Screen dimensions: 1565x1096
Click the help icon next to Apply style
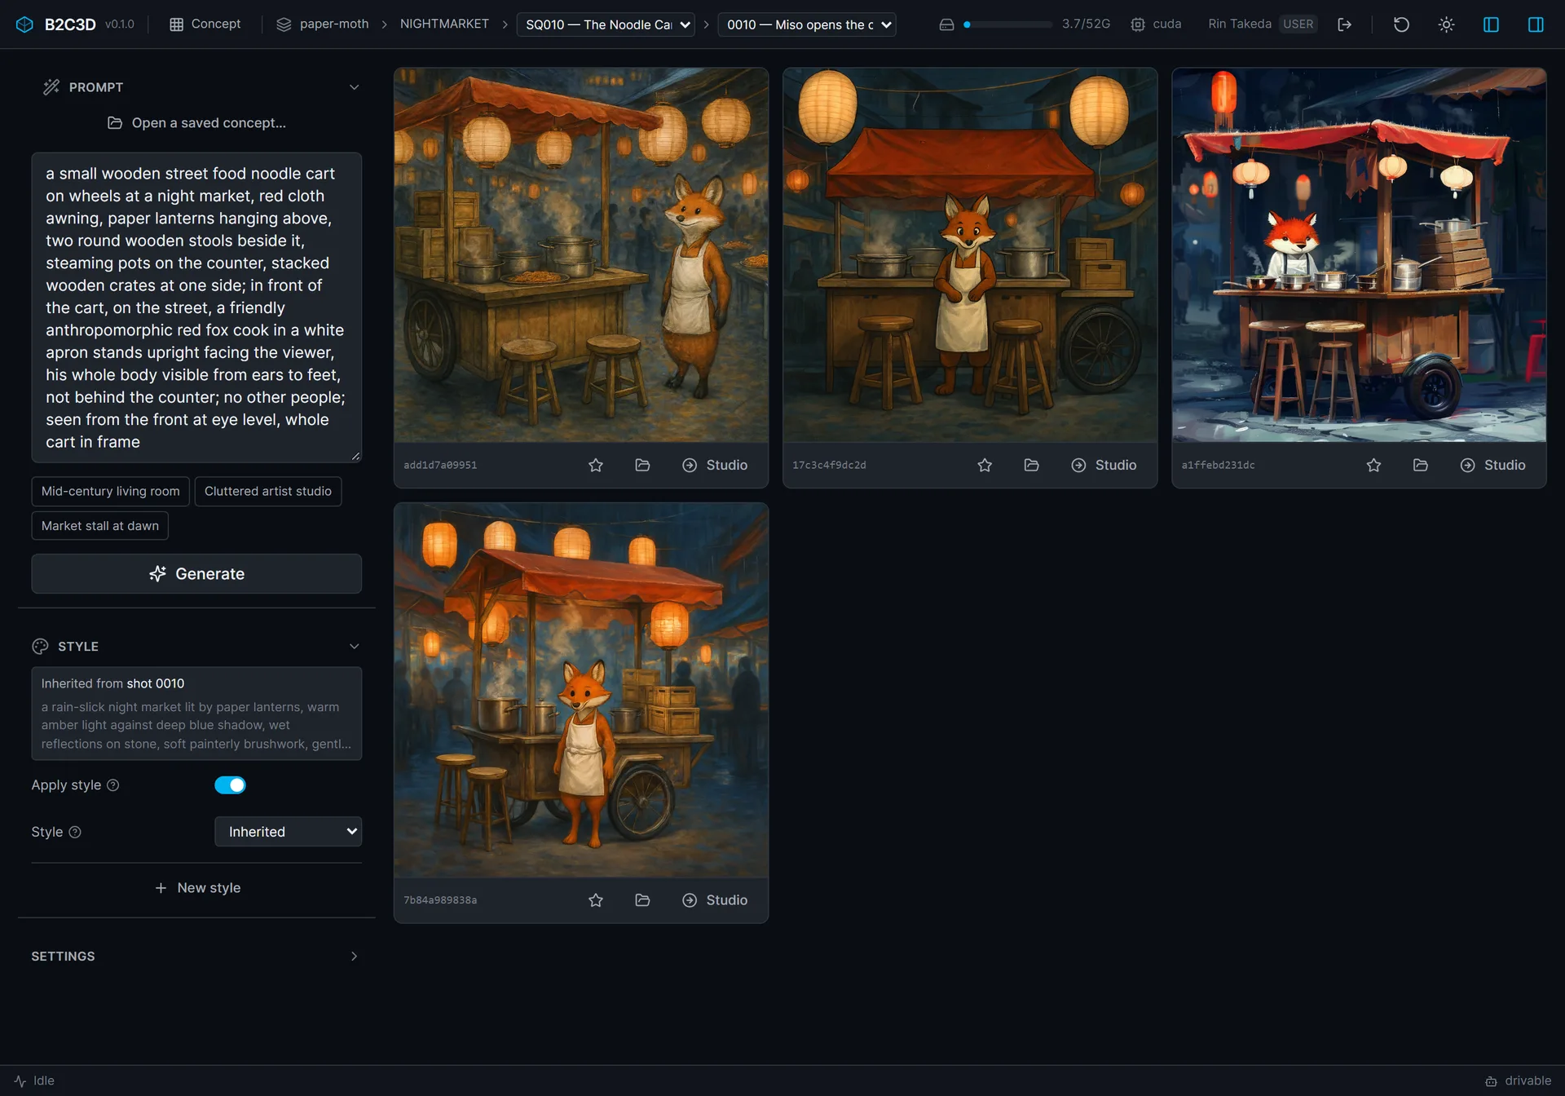pyautogui.click(x=113, y=784)
